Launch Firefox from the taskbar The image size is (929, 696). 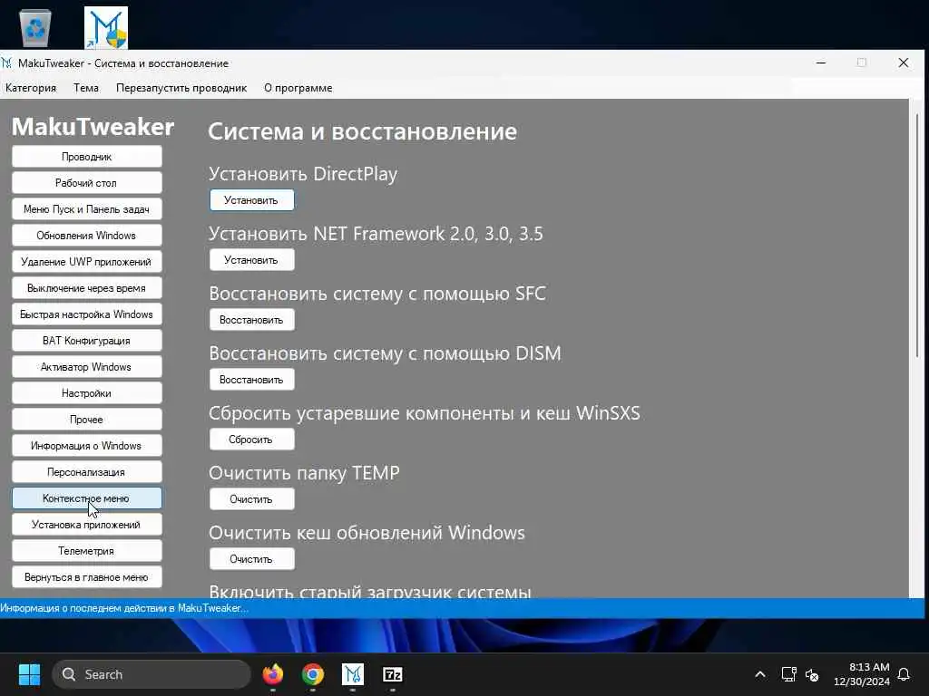273,674
